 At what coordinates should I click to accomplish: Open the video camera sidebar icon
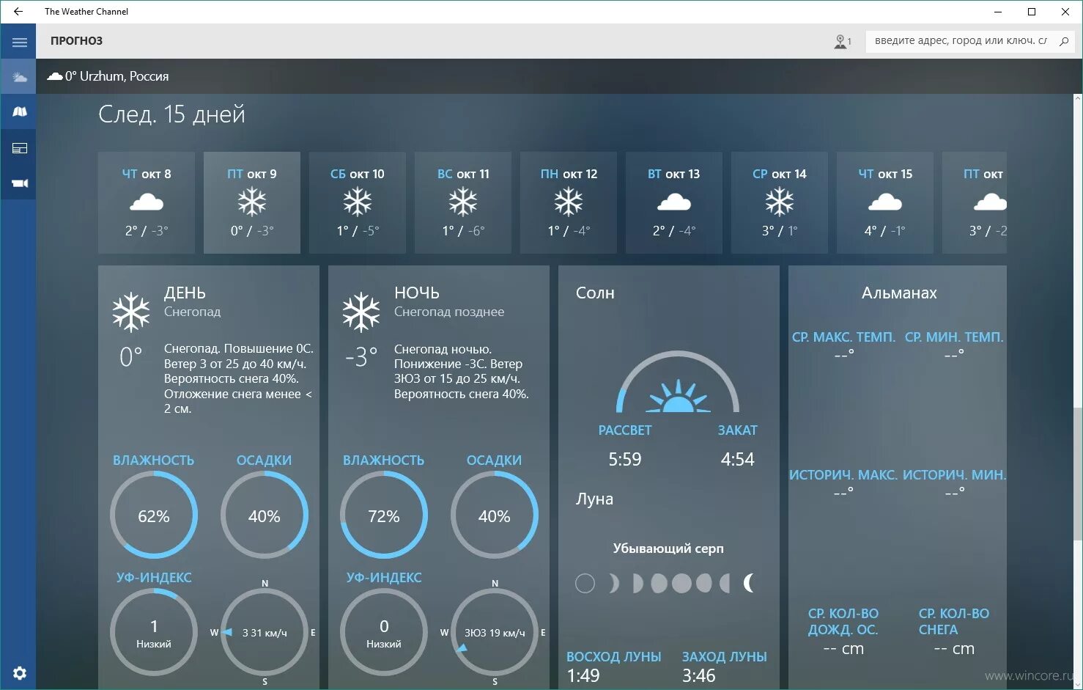pyautogui.click(x=19, y=183)
